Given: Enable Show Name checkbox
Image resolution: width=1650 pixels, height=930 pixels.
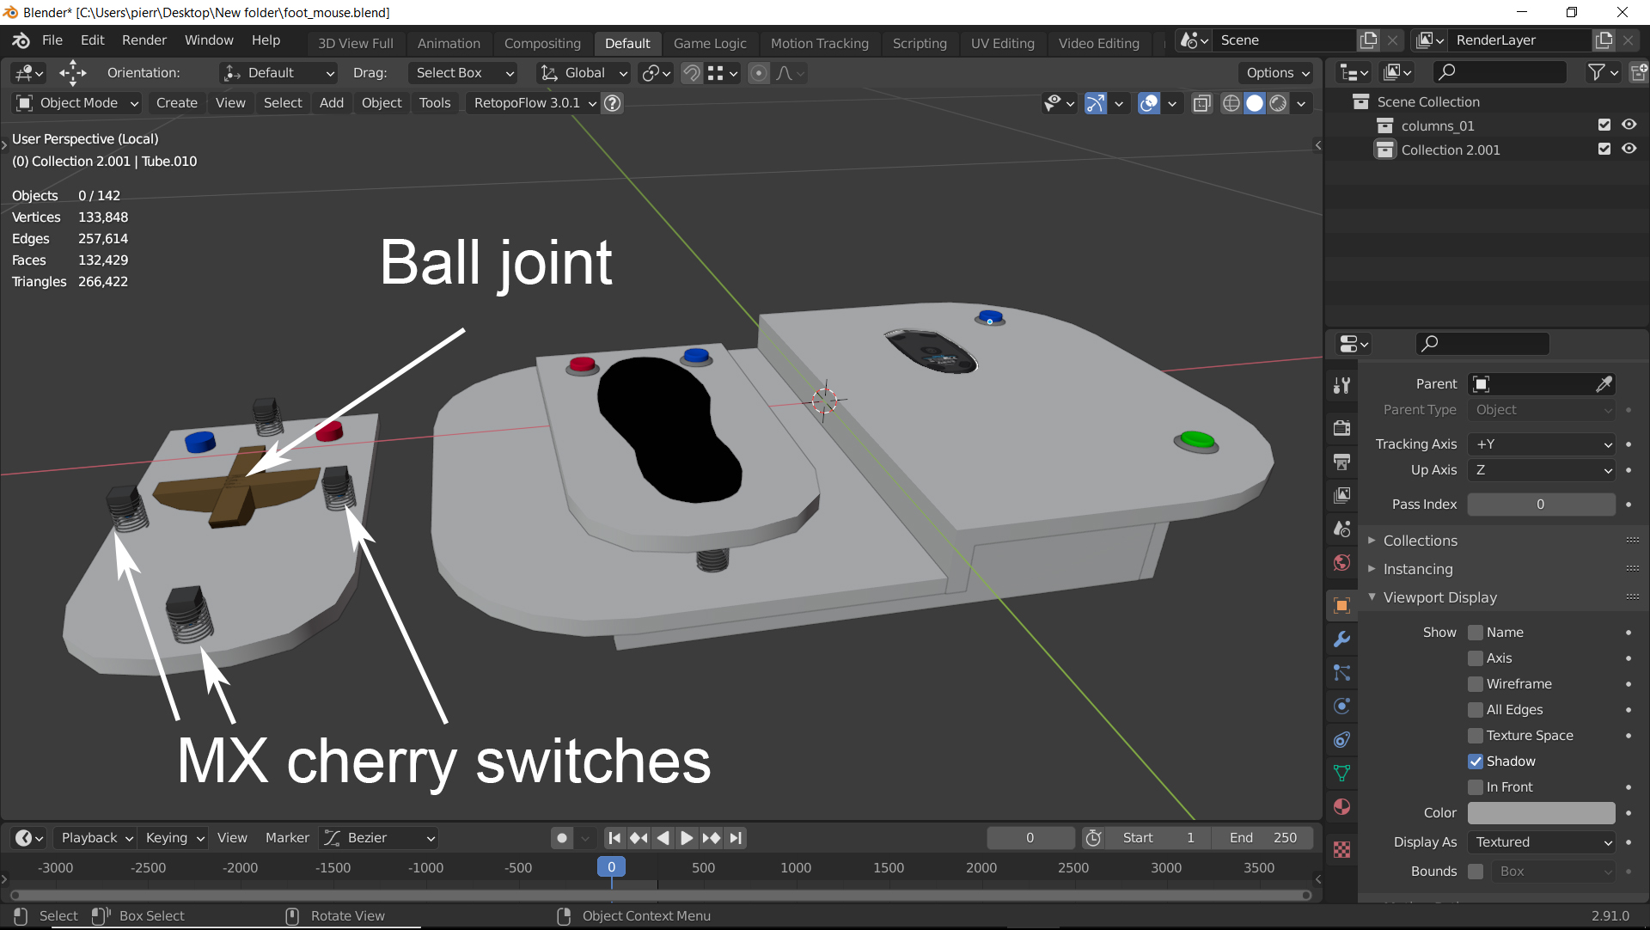Looking at the screenshot, I should [x=1476, y=633].
